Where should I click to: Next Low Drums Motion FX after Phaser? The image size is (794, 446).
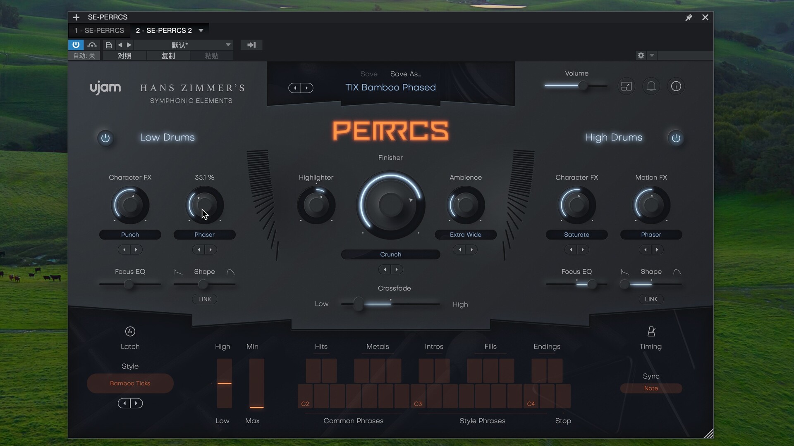click(210, 249)
